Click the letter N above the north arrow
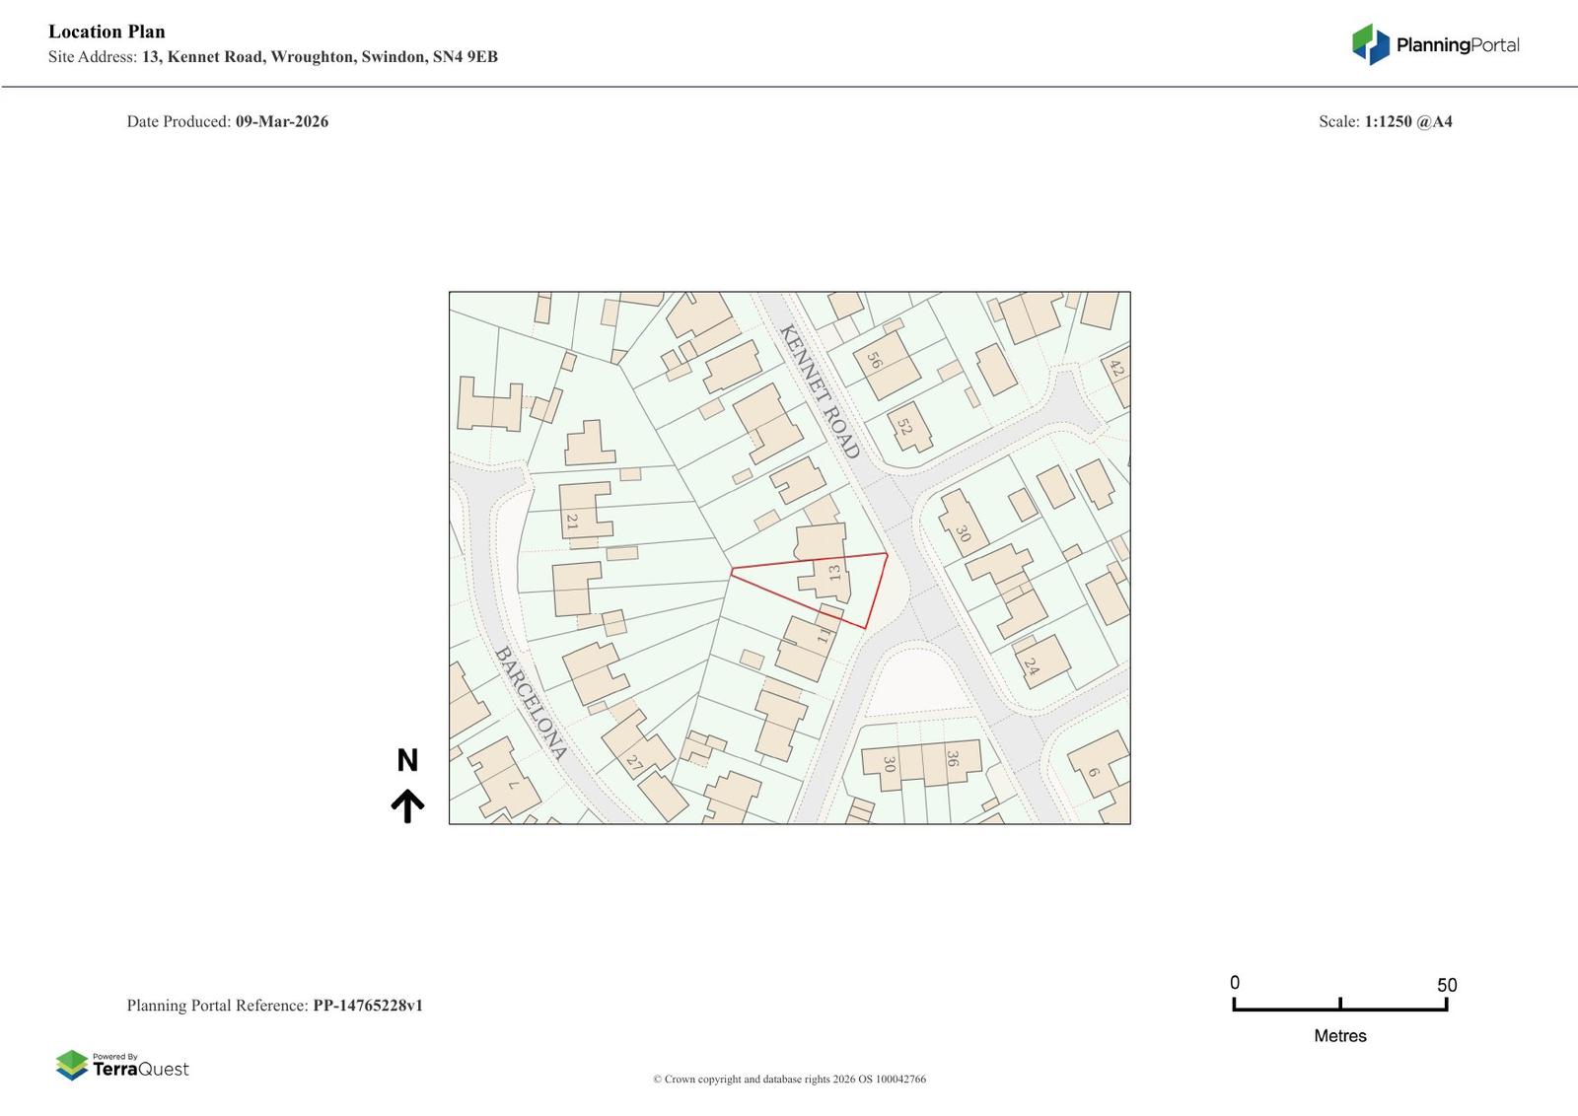Viewport: 1578px width, 1116px height. pos(407,760)
